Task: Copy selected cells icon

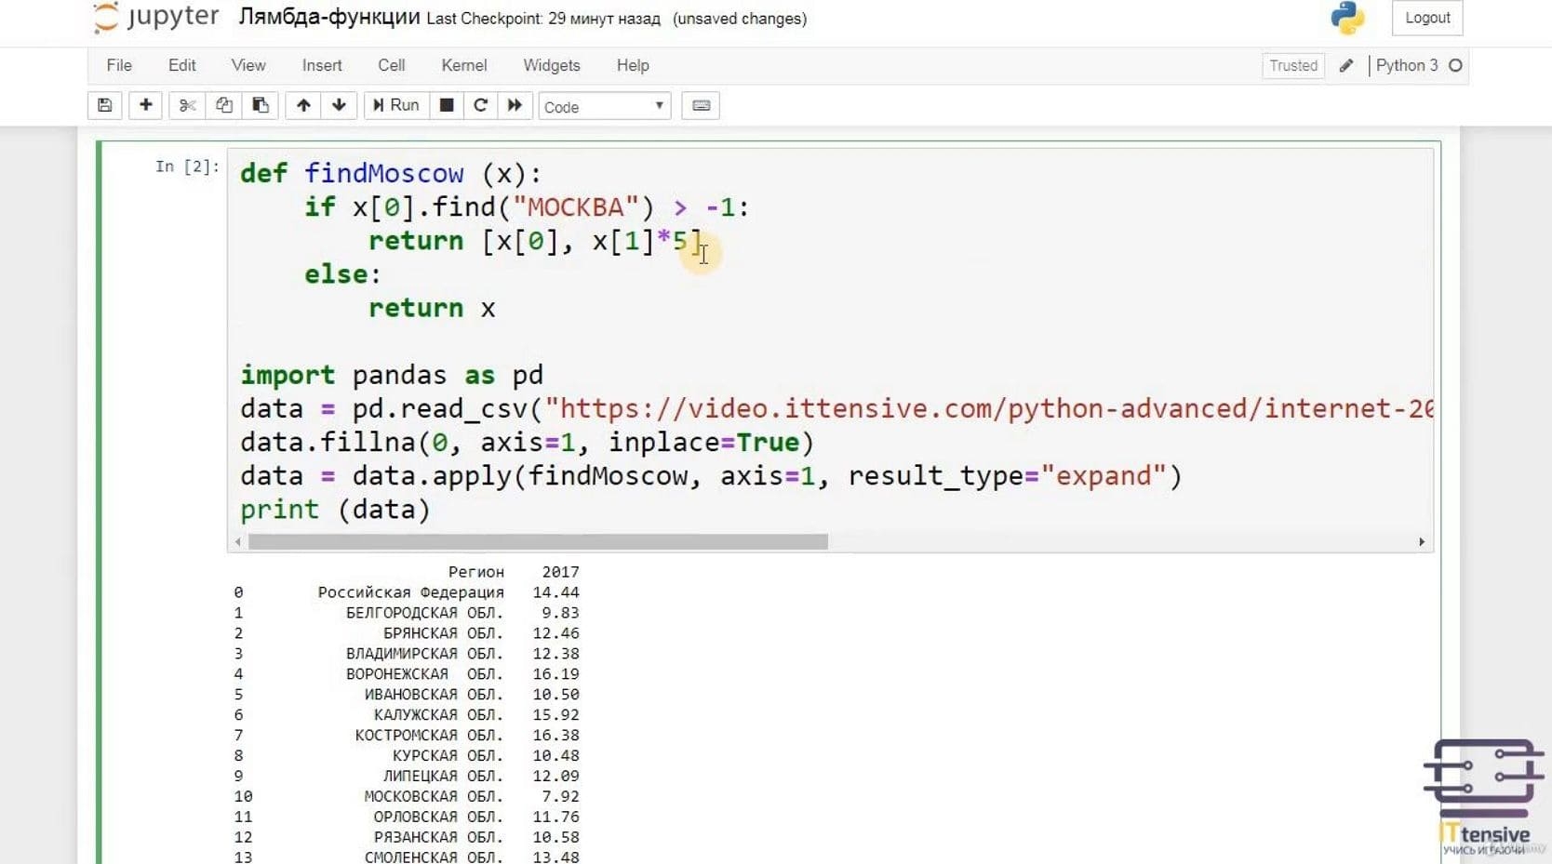Action: click(x=223, y=105)
